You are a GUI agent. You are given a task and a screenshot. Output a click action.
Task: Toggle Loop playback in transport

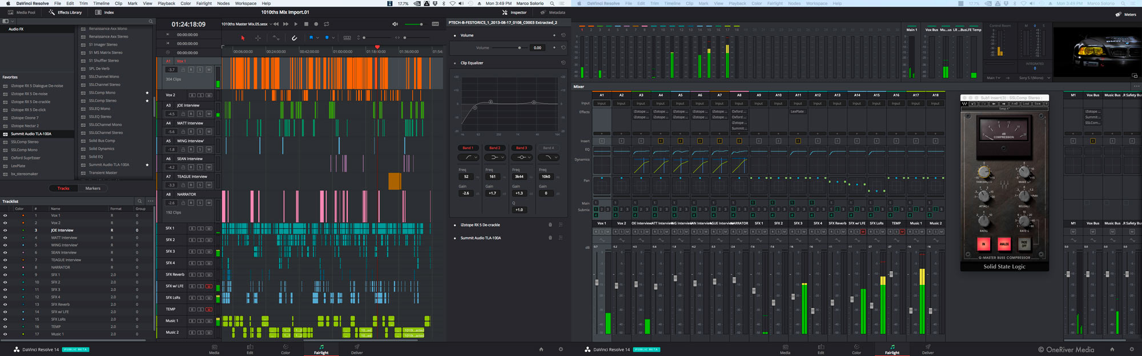[x=327, y=24]
